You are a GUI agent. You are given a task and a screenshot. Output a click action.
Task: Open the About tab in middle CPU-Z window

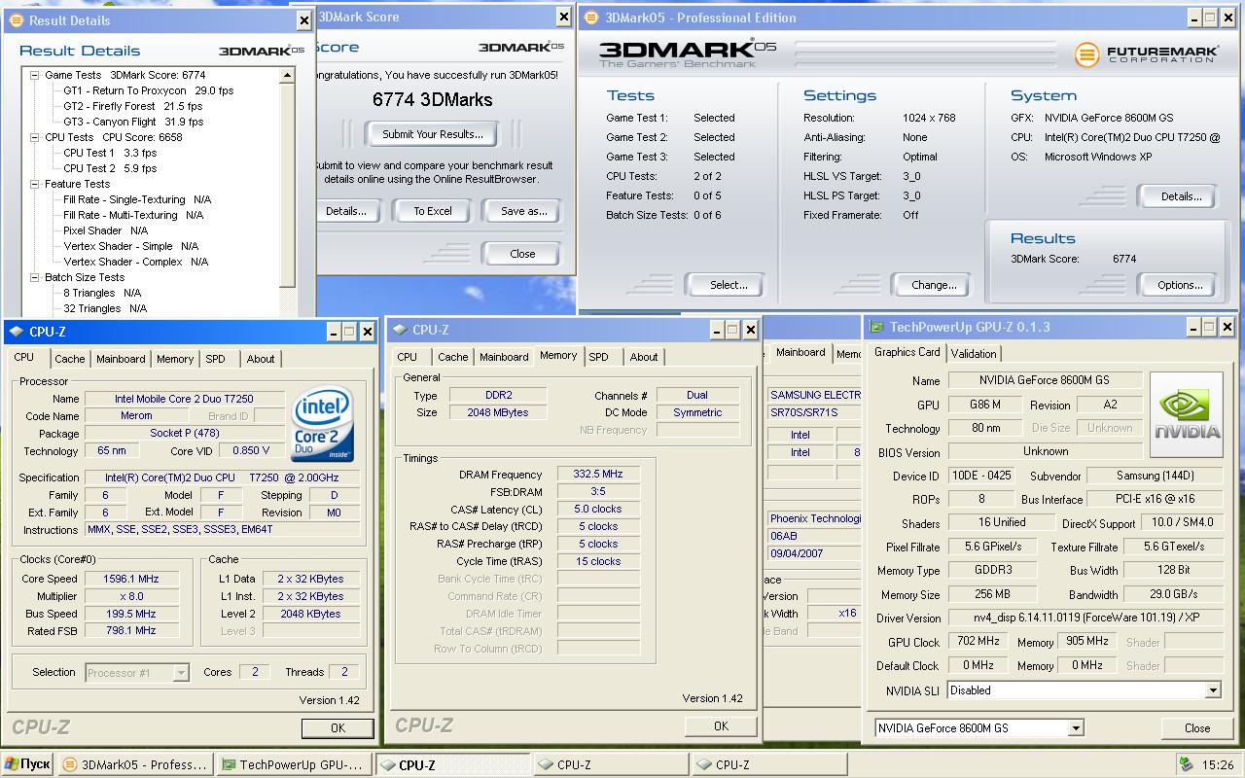point(644,357)
